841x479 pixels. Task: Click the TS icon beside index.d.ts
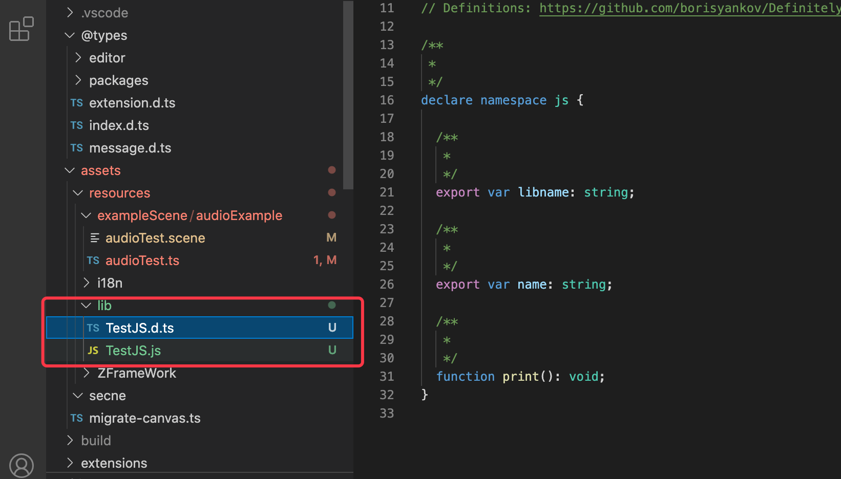[x=77, y=125]
